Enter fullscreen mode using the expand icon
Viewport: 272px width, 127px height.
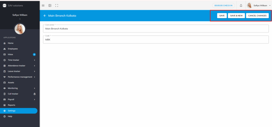tap(57, 6)
